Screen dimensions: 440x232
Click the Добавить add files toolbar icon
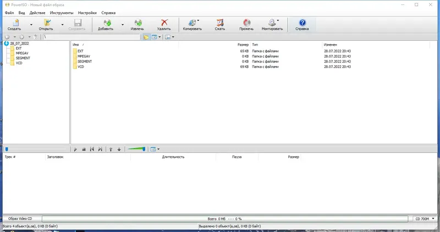click(107, 23)
